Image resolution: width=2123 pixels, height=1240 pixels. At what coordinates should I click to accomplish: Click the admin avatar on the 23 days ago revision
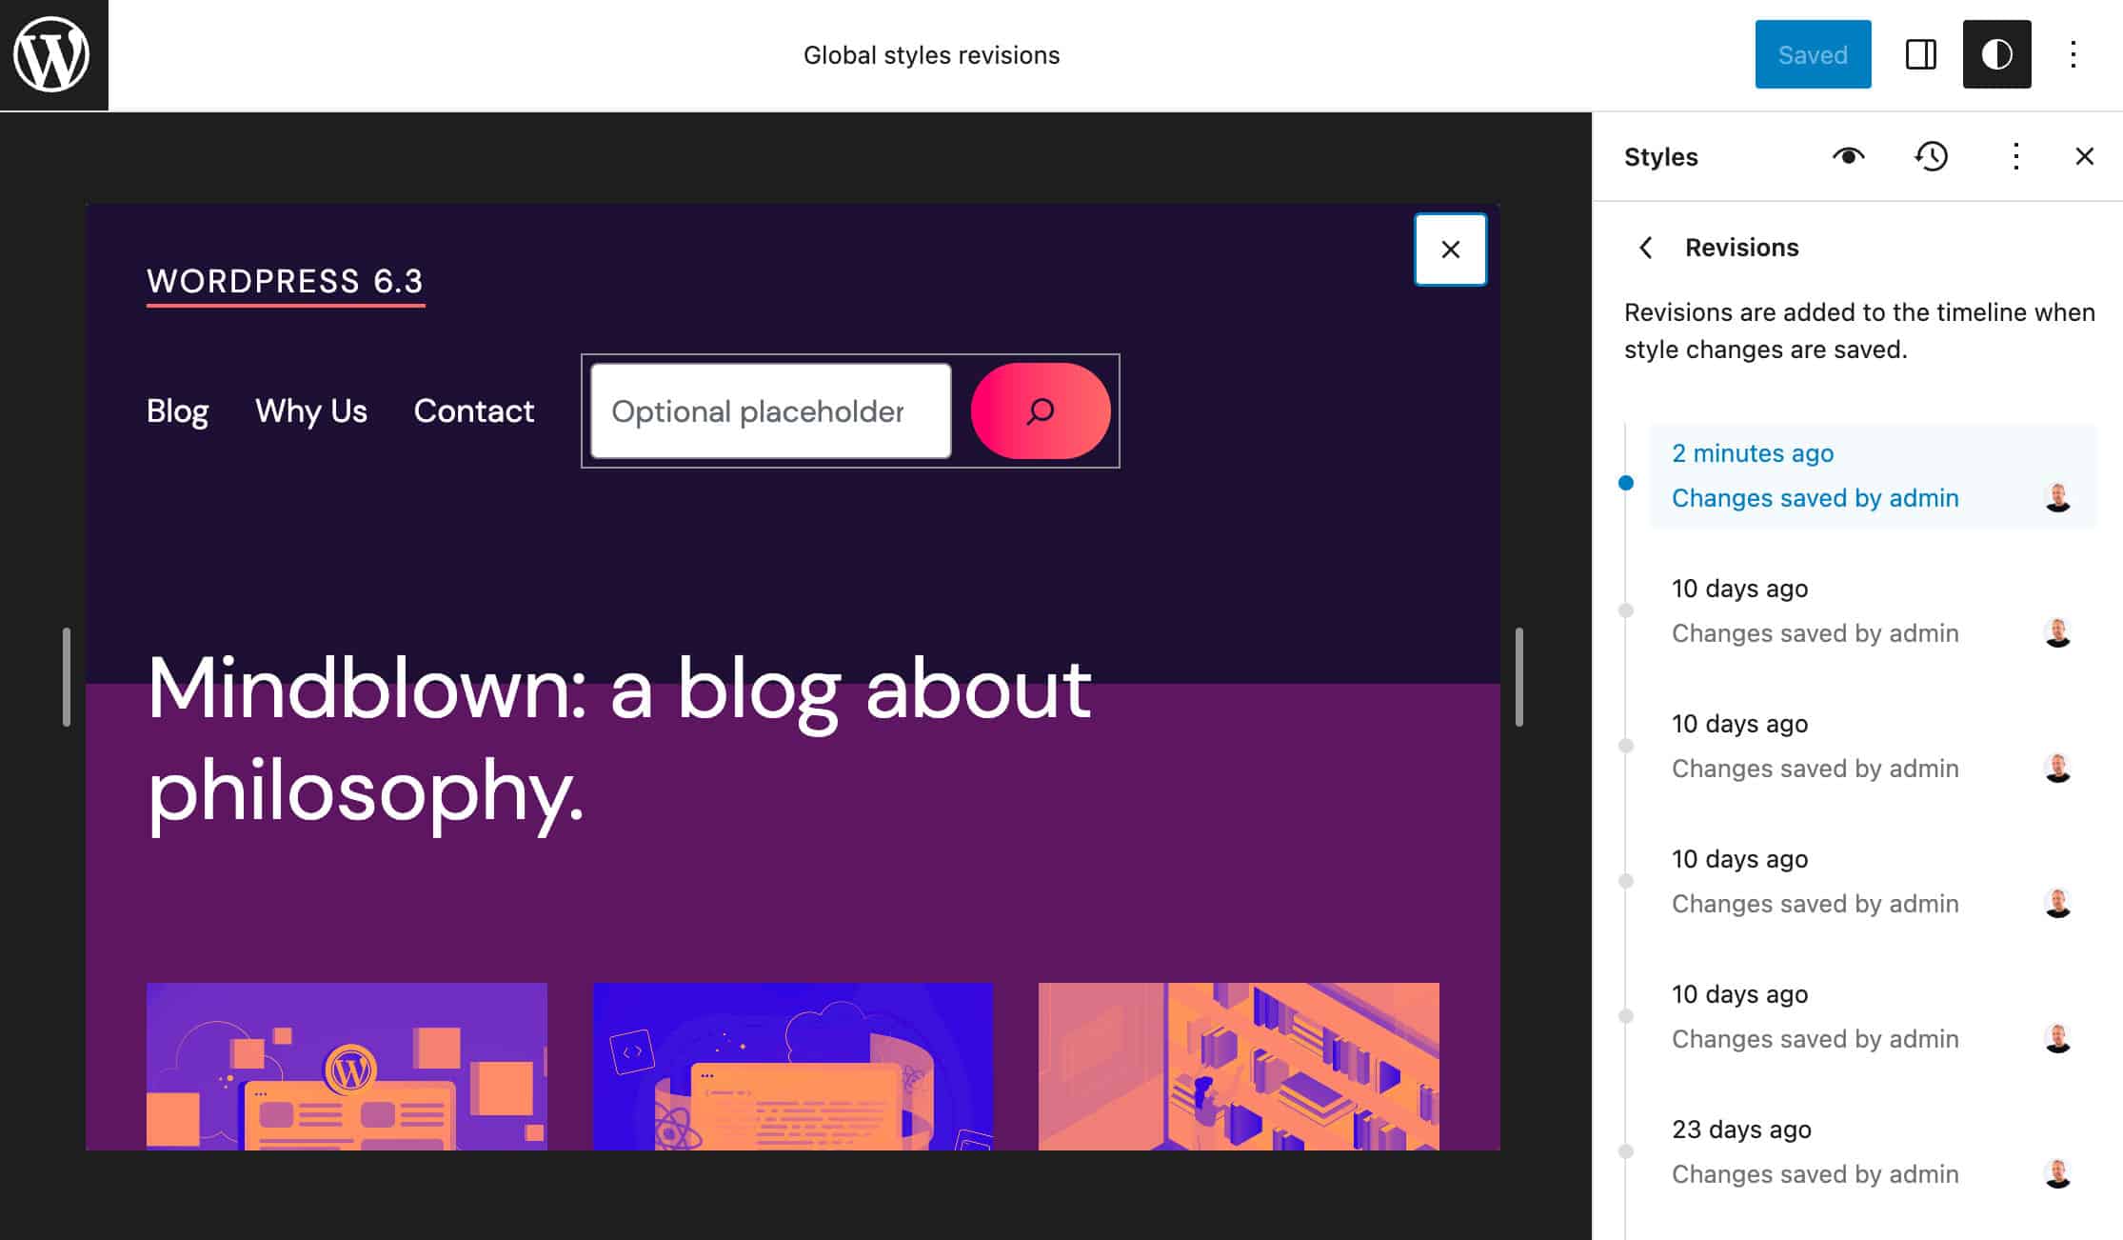click(2058, 1173)
